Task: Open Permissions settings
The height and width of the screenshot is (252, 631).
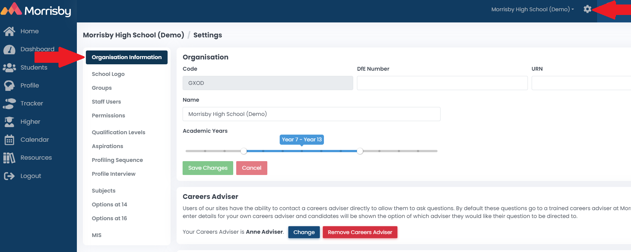Action: (109, 116)
